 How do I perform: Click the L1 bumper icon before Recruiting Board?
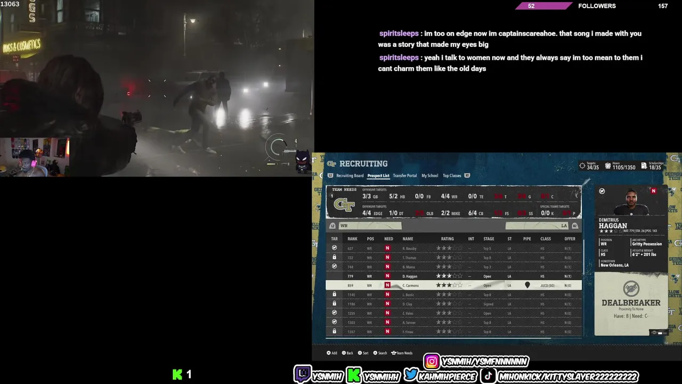pyautogui.click(x=330, y=175)
